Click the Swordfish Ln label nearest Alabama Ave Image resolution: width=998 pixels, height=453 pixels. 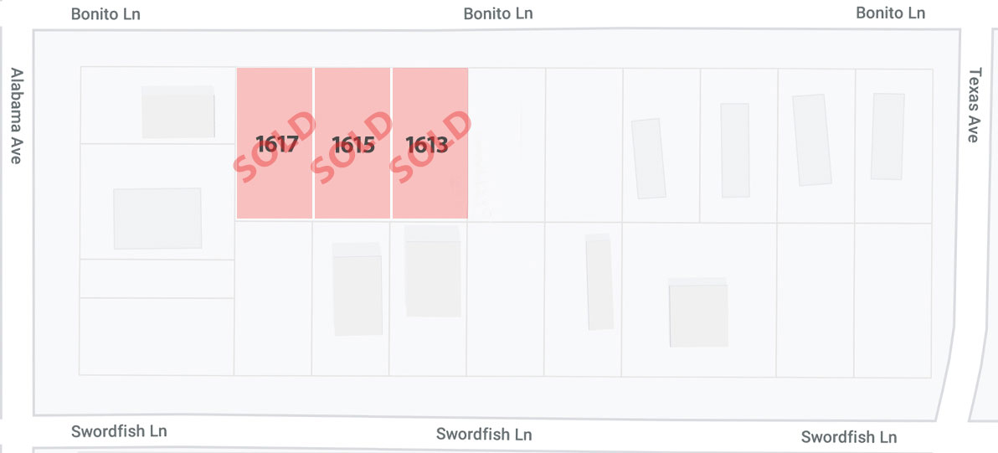tap(119, 431)
